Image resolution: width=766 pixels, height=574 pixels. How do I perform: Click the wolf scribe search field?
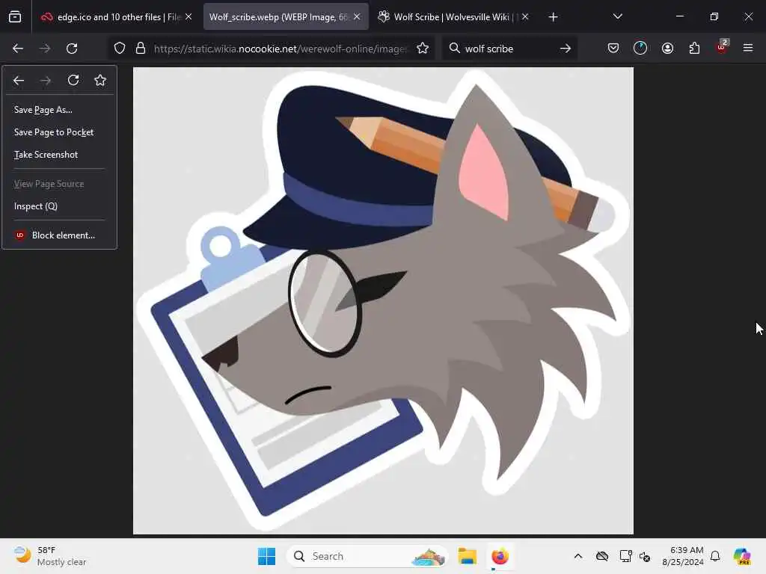[x=508, y=49]
